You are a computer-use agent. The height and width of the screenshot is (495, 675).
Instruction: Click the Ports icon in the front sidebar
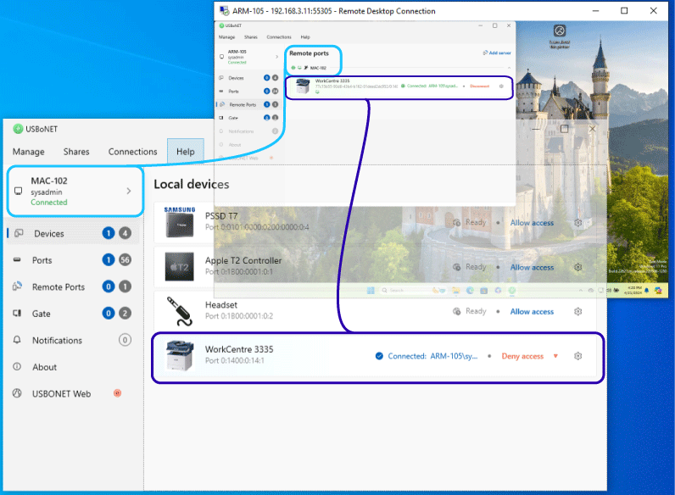tap(17, 259)
